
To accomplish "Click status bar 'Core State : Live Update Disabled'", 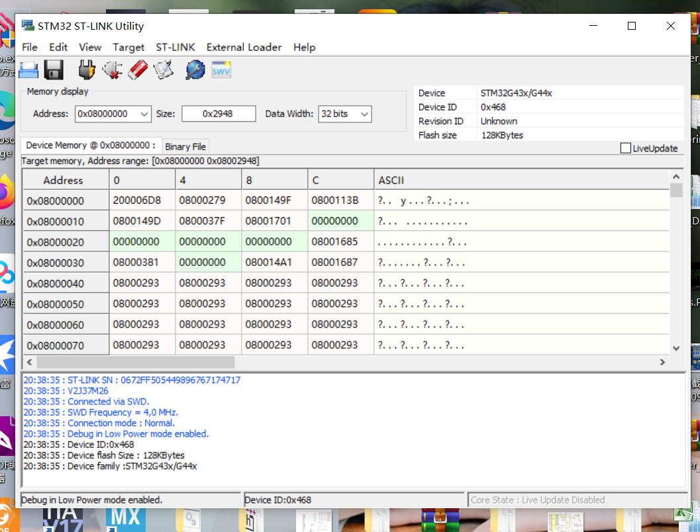I will coord(577,500).
